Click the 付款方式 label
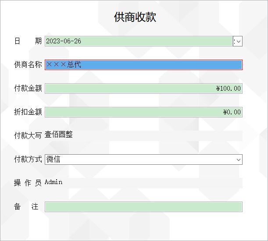The width and height of the screenshot is (268, 241). pos(28,159)
